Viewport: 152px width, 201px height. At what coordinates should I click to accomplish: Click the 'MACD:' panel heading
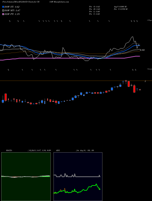(9, 150)
